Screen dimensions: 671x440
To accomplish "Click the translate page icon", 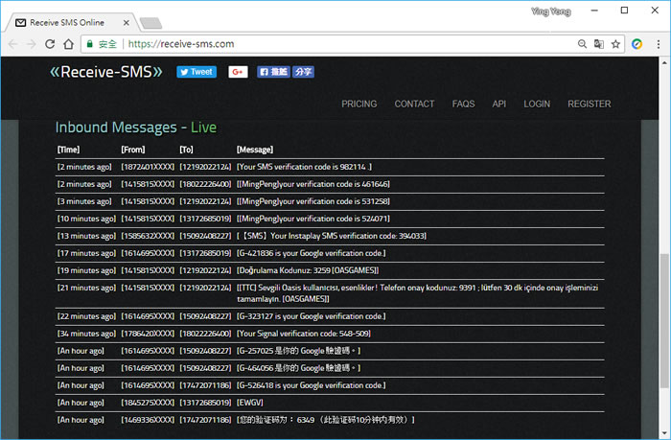I will 599,44.
